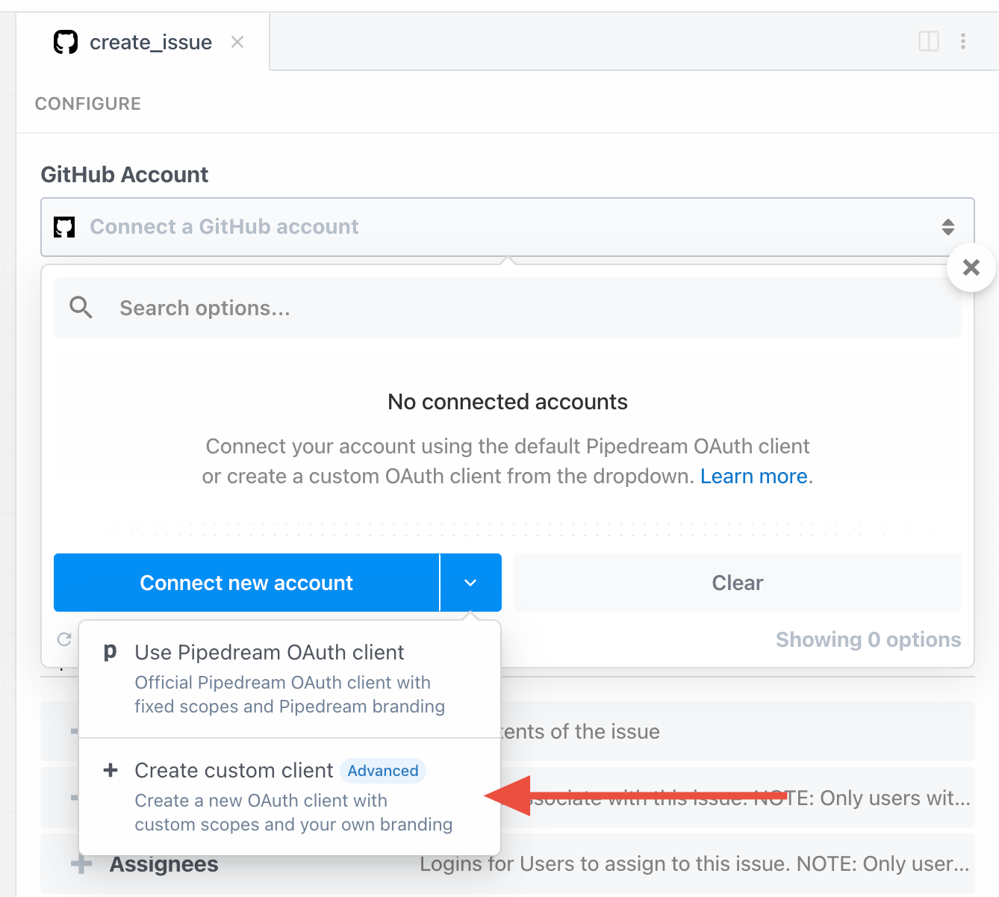Click the plus icon beside Create custom client
Screen dimensions: 999x897
point(111,770)
